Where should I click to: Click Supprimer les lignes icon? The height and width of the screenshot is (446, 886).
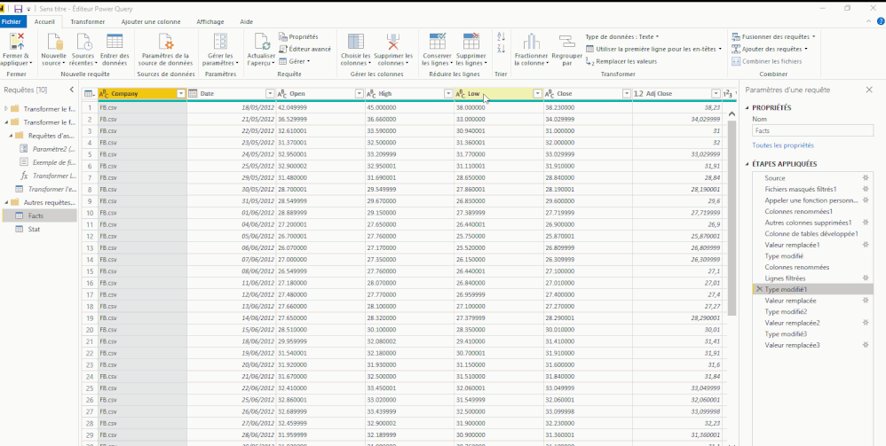[x=471, y=42]
